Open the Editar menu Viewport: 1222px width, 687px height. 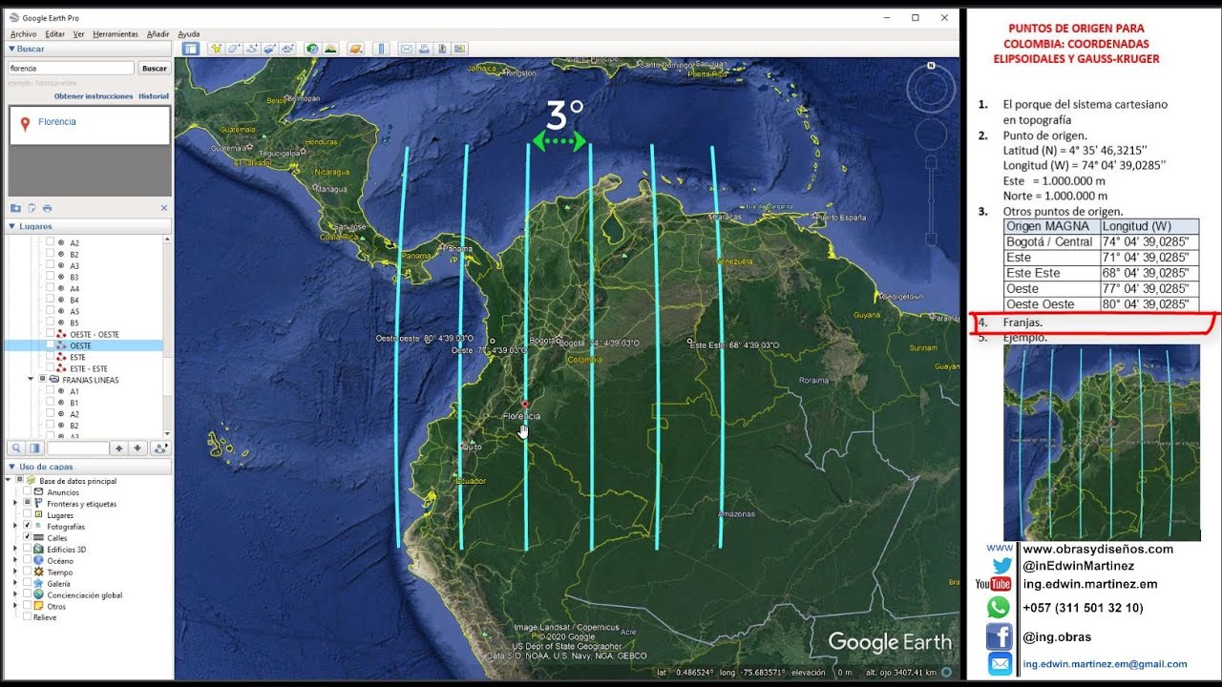(x=54, y=34)
